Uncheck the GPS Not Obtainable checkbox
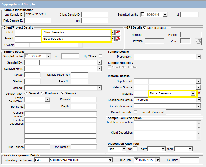Screen dimensions: 206x167 (145, 28)
